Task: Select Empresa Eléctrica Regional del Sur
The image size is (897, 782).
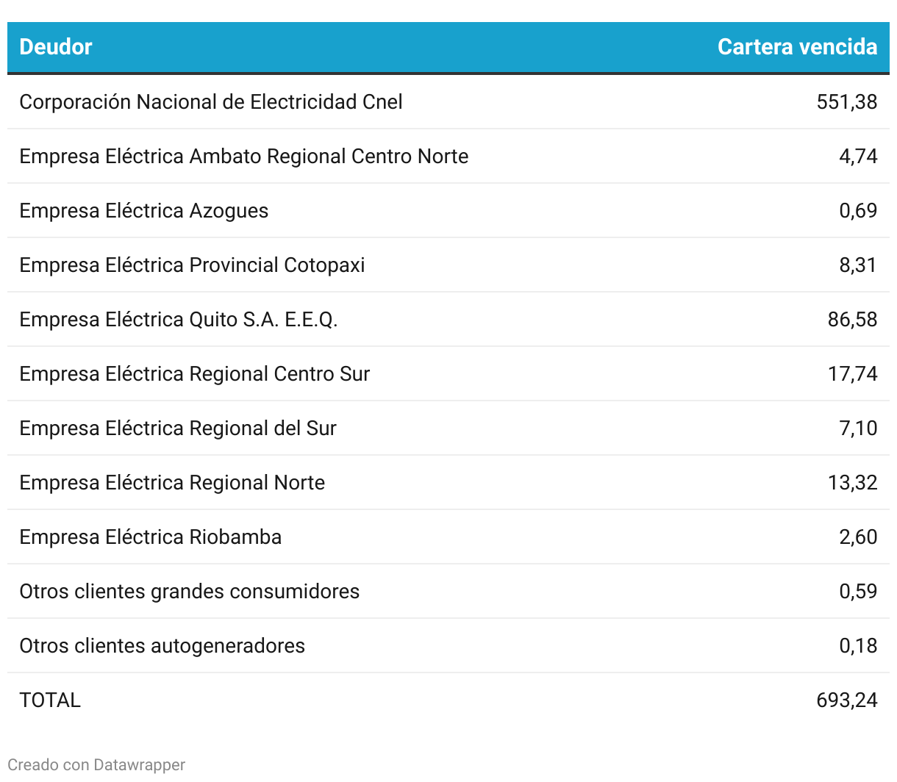Action: [x=178, y=428]
